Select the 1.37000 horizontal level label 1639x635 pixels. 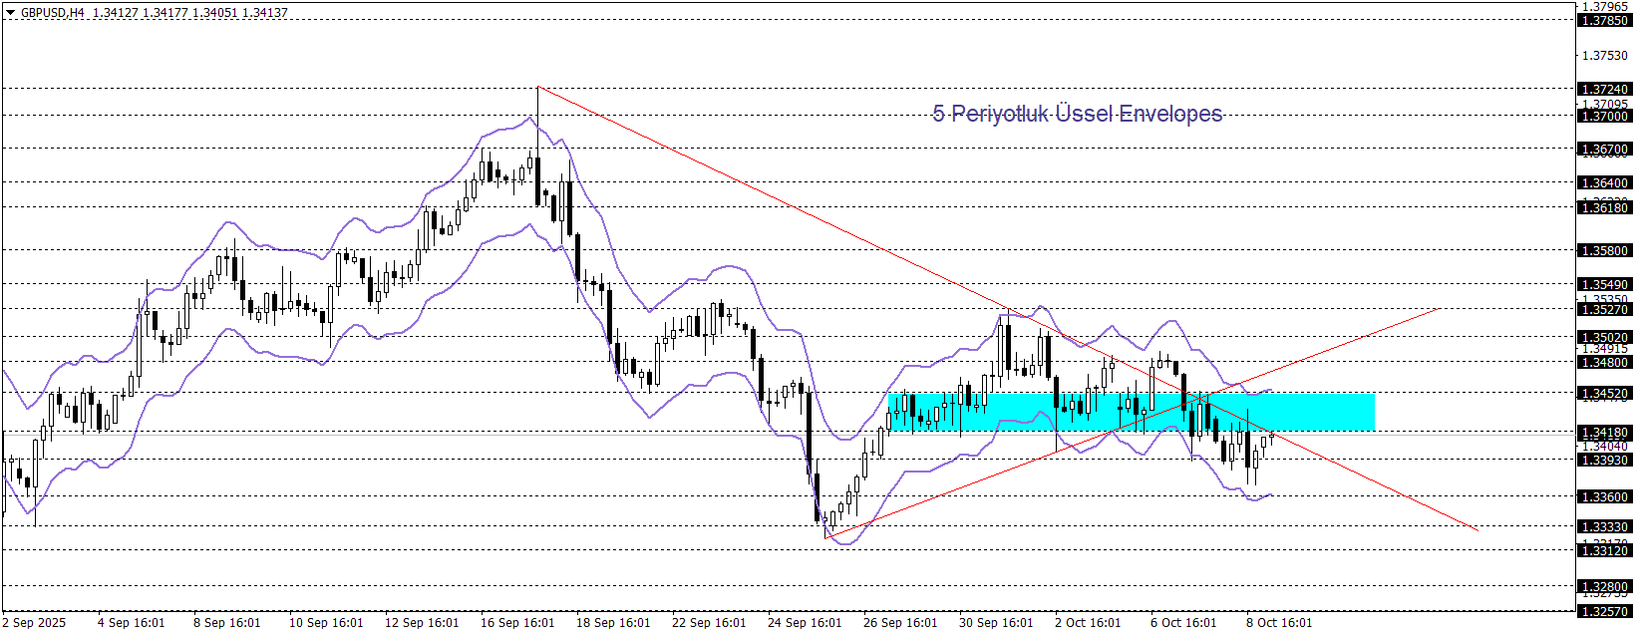point(1604,116)
